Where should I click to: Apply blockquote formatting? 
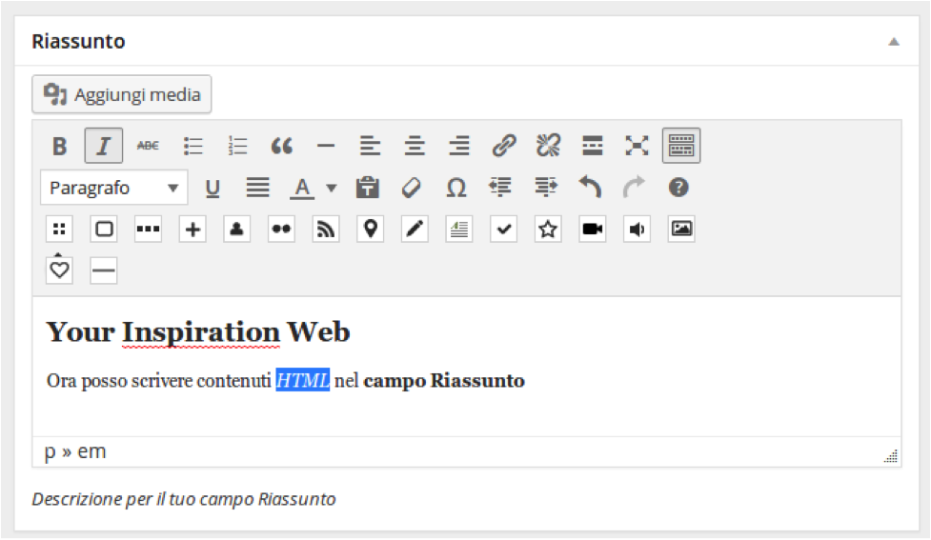tap(282, 146)
